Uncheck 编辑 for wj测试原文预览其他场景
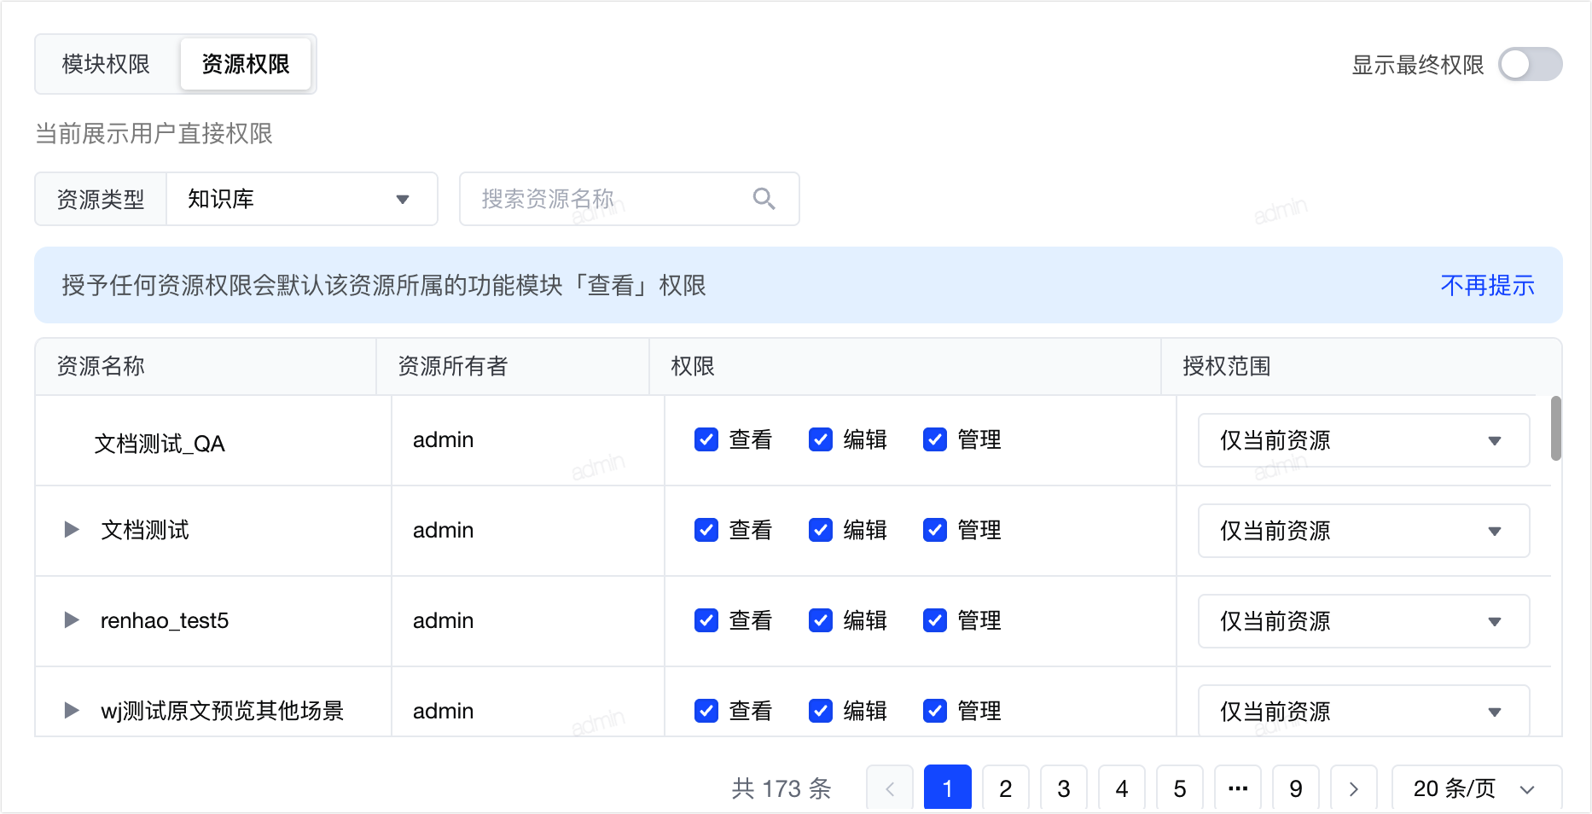 coord(821,711)
